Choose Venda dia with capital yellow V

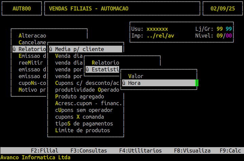69,56
